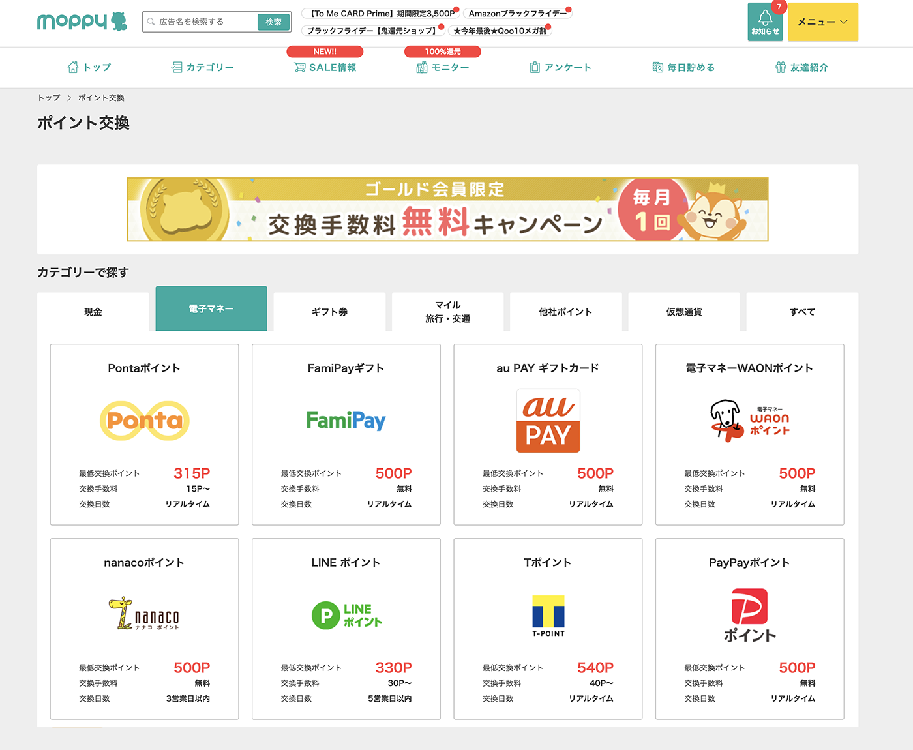Click the 15P〜 exchange fee
Screen dimensions: 913x750
coord(198,488)
